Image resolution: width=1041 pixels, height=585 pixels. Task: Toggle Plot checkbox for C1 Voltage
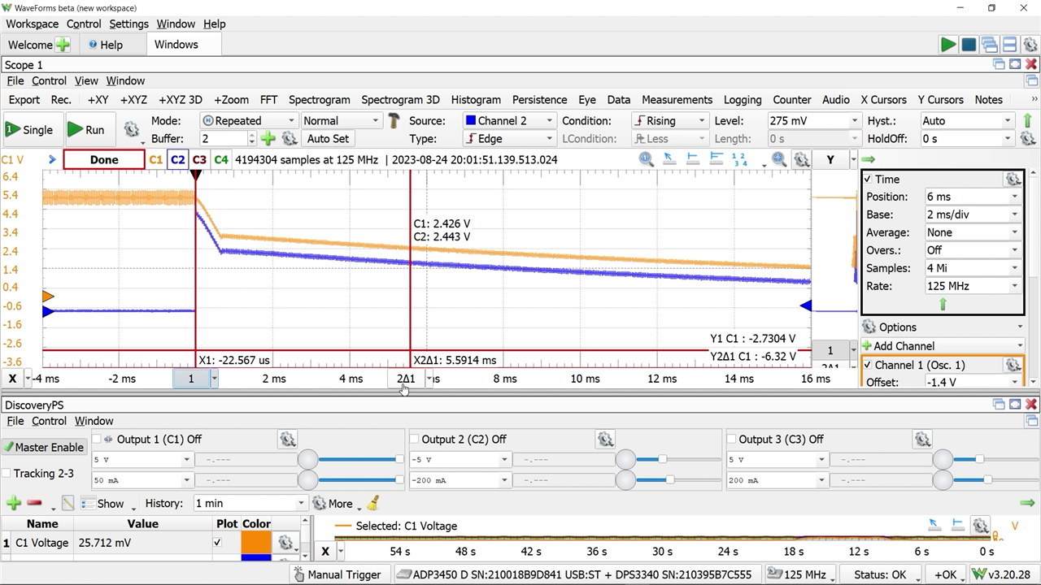pyautogui.click(x=217, y=543)
